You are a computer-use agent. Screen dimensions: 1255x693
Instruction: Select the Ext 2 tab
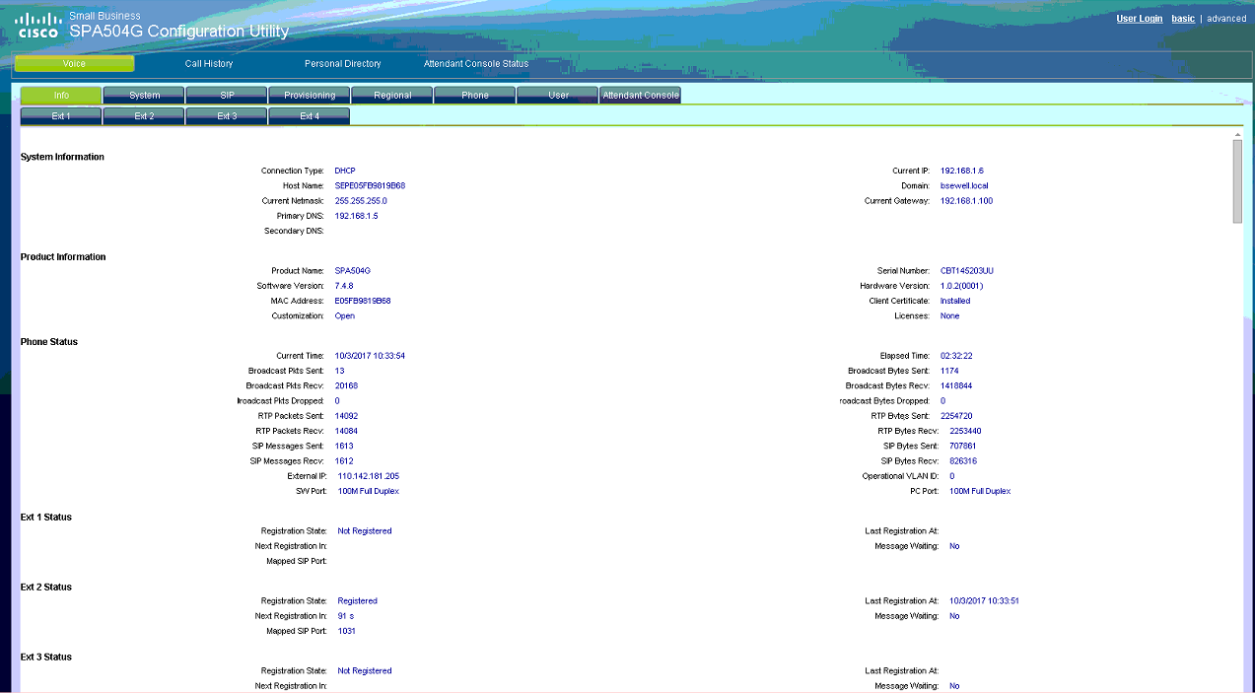144,116
